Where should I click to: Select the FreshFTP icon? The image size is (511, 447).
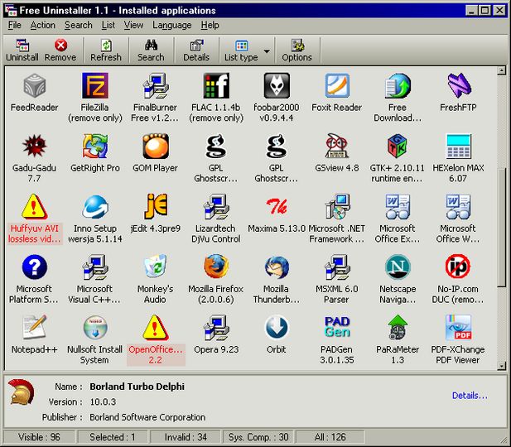point(458,86)
